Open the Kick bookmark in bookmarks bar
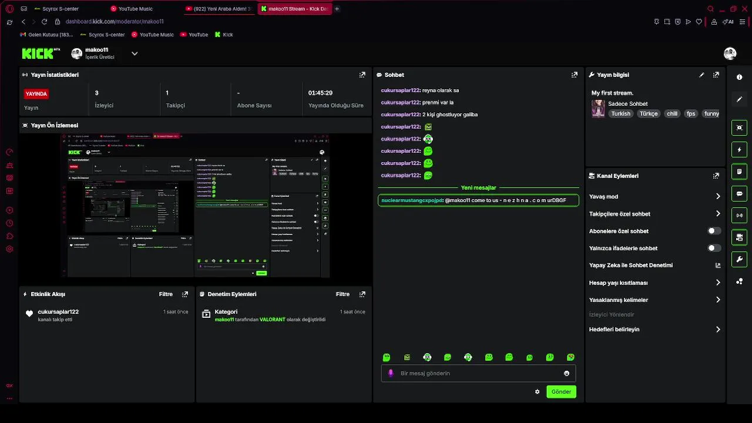Image resolution: width=752 pixels, height=423 pixels. tap(224, 35)
